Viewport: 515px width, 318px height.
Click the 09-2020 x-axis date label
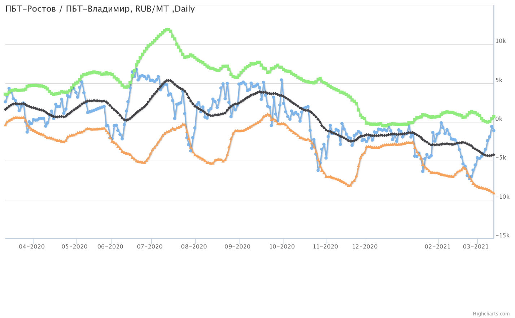point(237,247)
